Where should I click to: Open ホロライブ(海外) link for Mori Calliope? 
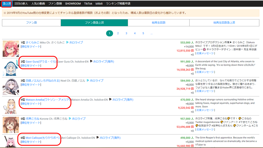(x=110, y=138)
